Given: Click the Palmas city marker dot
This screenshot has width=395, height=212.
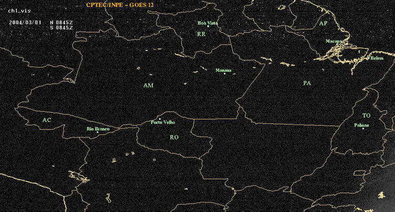Looking at the screenshot, I should click(x=363, y=129).
